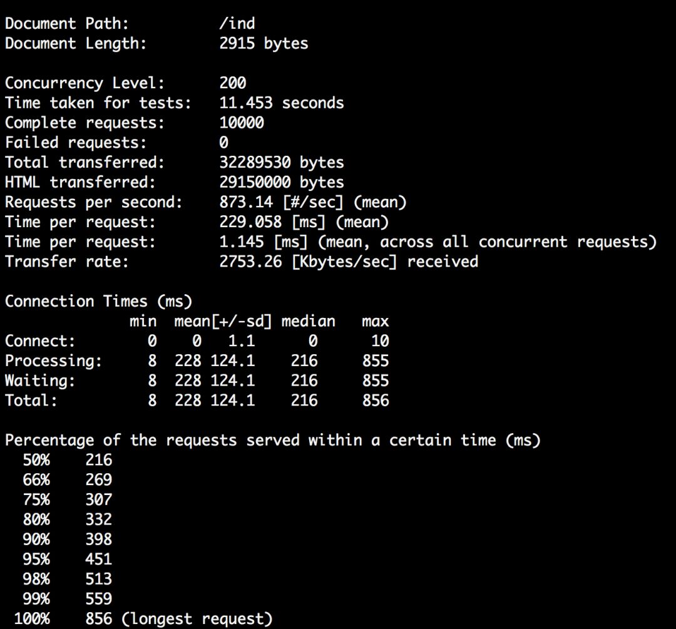Click the 2915 bytes document length value
The image size is (676, 629).
click(264, 44)
